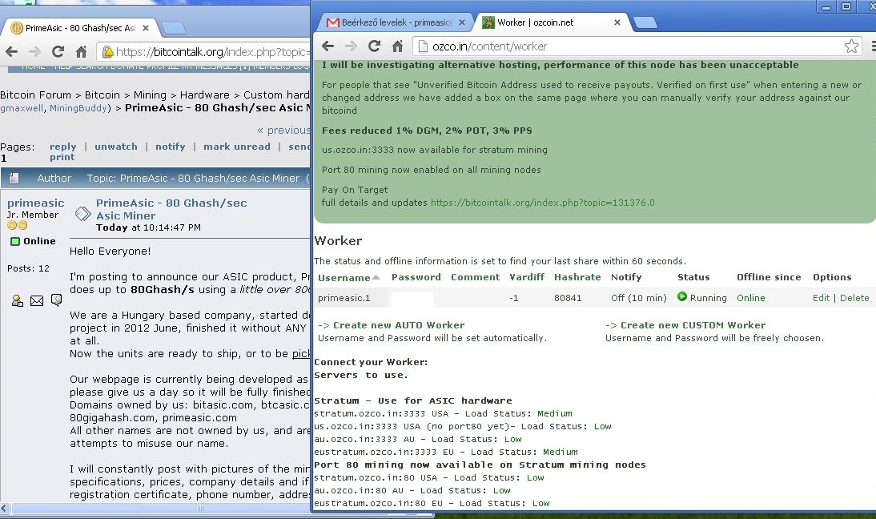Screen dimensions: 876x519
Task: Switch to Gmail Beérkező levelek tab
Action: (396, 22)
